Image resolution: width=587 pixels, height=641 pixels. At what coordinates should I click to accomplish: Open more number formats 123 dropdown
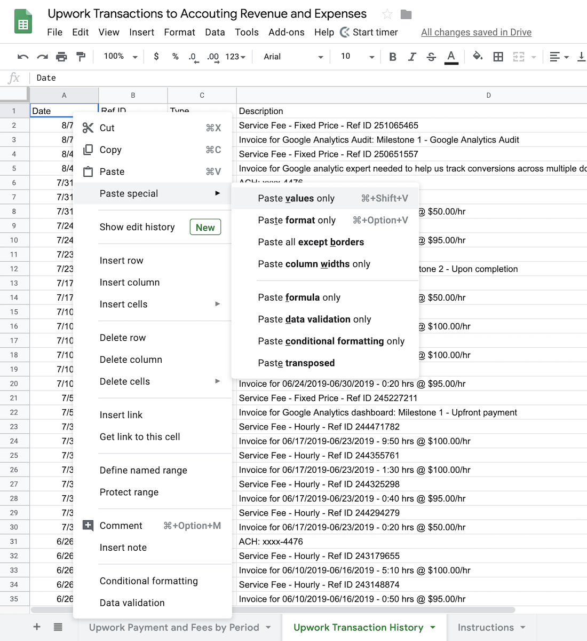pyautogui.click(x=235, y=57)
